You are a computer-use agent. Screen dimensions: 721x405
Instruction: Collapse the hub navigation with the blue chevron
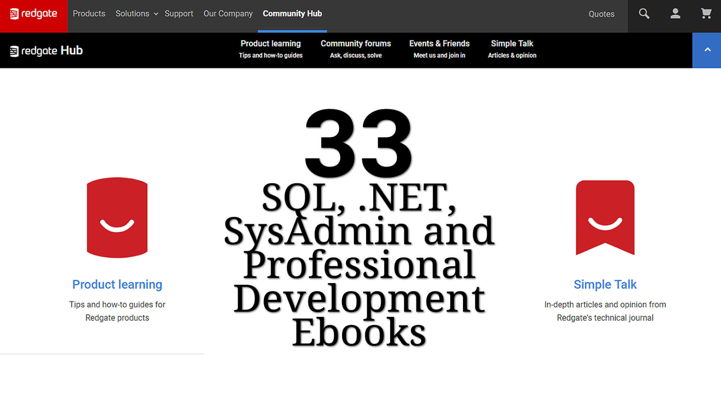(707, 49)
